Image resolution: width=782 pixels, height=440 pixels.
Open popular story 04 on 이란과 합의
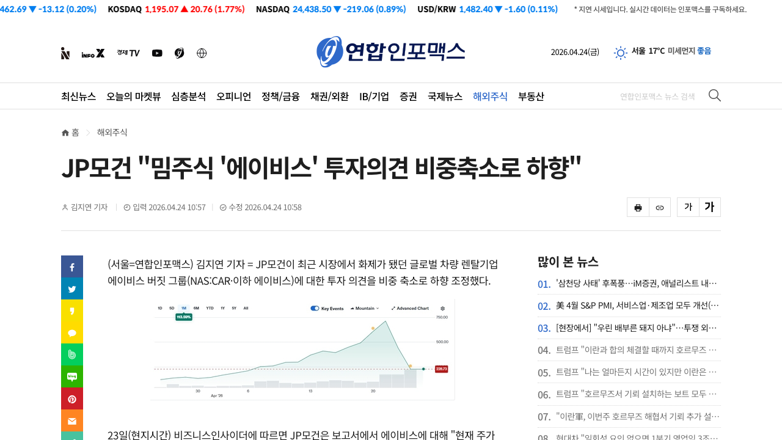point(637,350)
